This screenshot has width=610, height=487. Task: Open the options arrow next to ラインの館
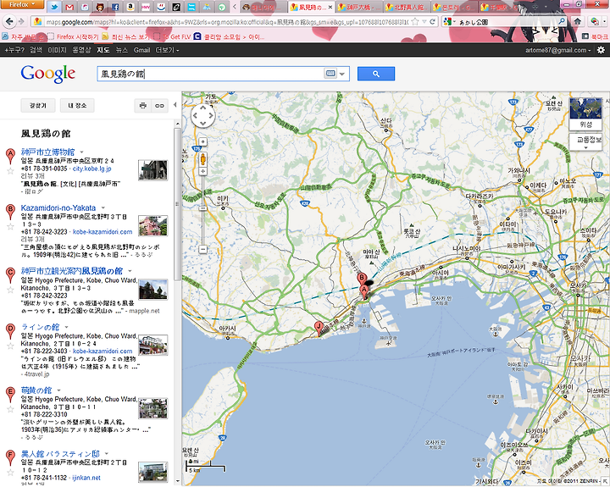67,327
